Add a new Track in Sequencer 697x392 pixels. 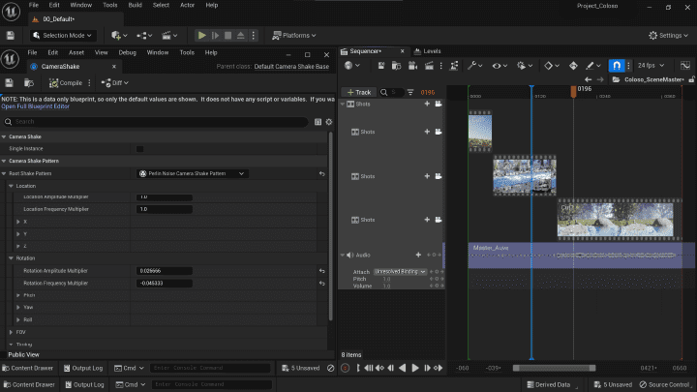coord(359,92)
